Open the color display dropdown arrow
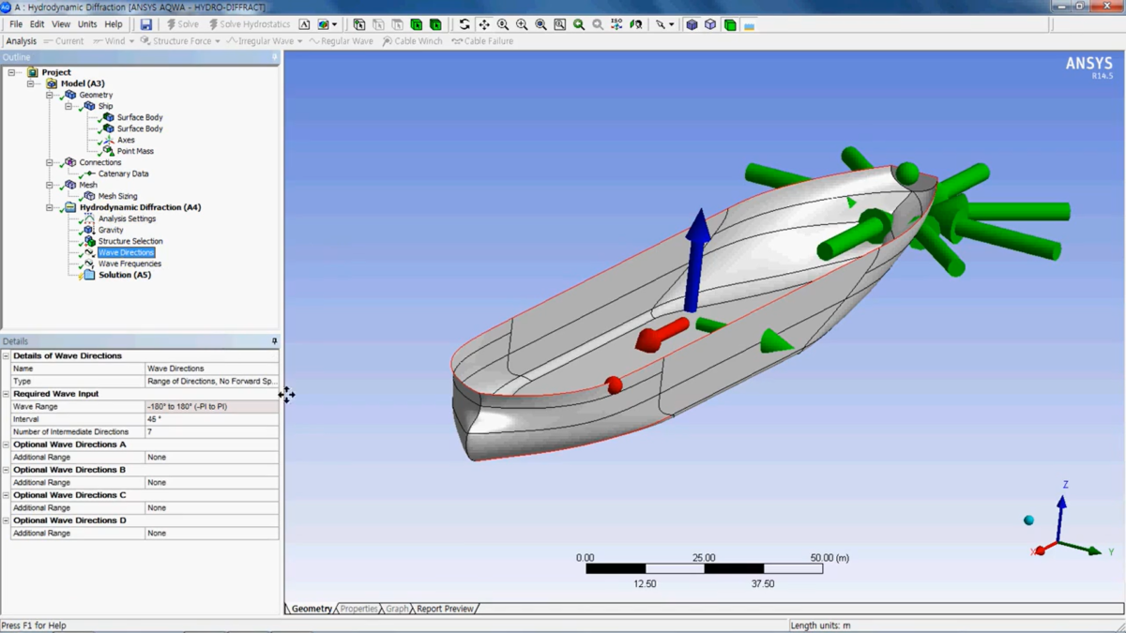The height and width of the screenshot is (633, 1126). coord(335,24)
